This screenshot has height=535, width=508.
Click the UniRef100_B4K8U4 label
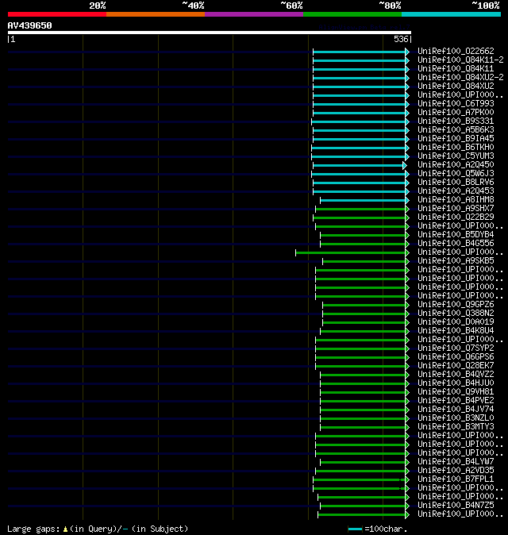pyautogui.click(x=456, y=331)
